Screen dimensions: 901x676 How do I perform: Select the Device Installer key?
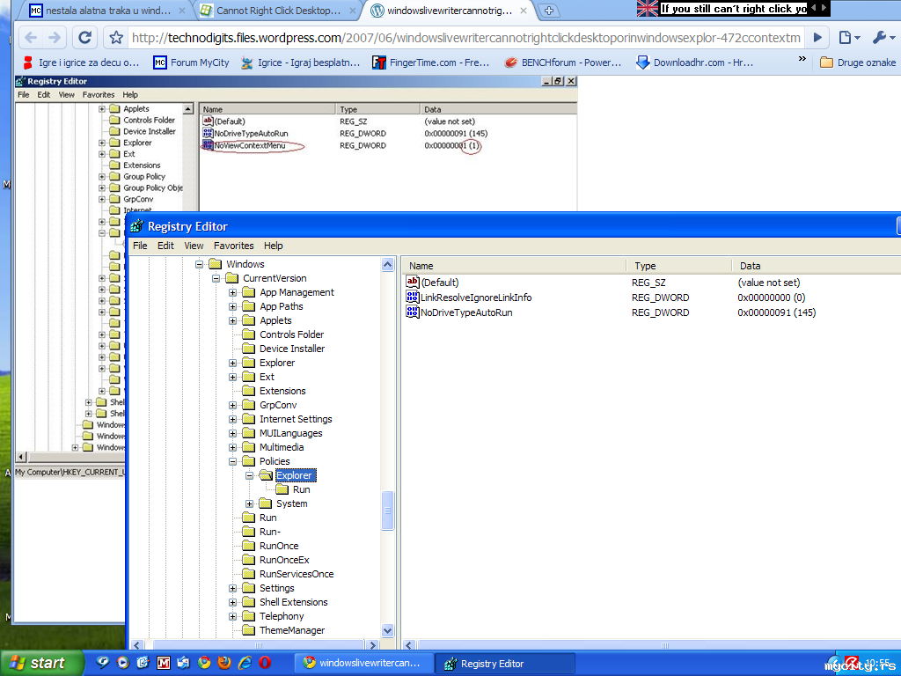[292, 349]
